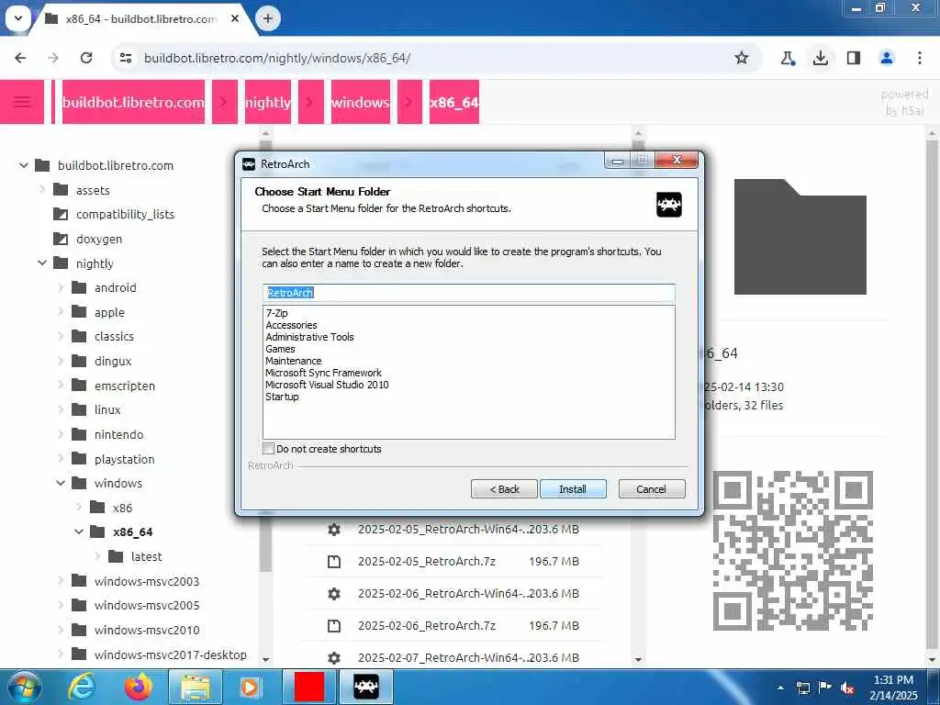This screenshot has width=940, height=705.
Task: Select 7-Zip in the folder list
Action: click(276, 313)
